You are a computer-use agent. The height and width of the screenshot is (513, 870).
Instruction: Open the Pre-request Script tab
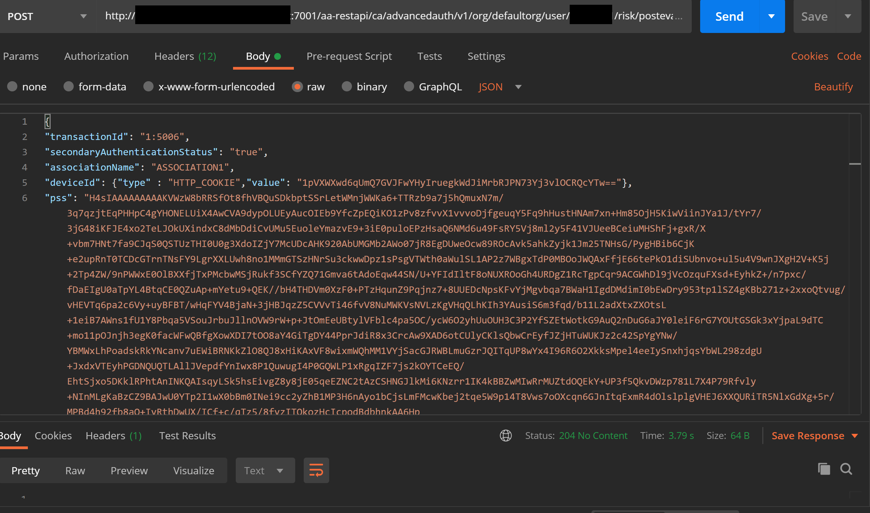pos(349,56)
